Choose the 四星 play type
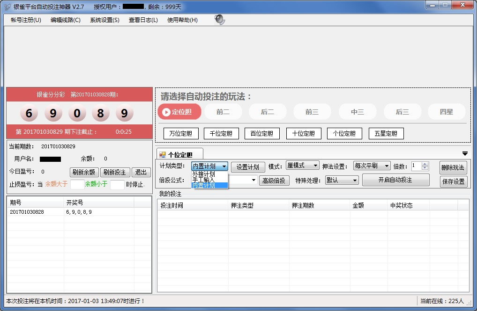This screenshot has width=477, height=311. pyautogui.click(x=446, y=112)
